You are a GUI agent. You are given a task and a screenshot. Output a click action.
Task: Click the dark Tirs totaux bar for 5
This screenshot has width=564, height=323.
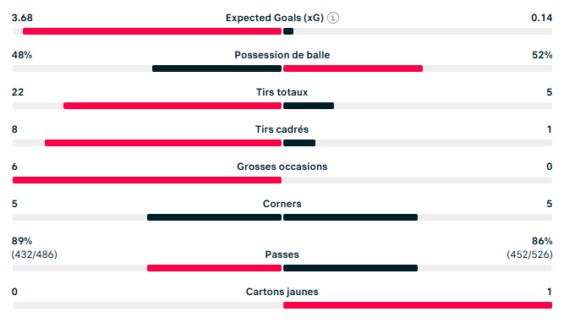click(x=309, y=106)
